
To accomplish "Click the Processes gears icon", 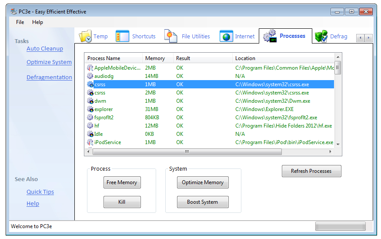I will pyautogui.click(x=270, y=36).
